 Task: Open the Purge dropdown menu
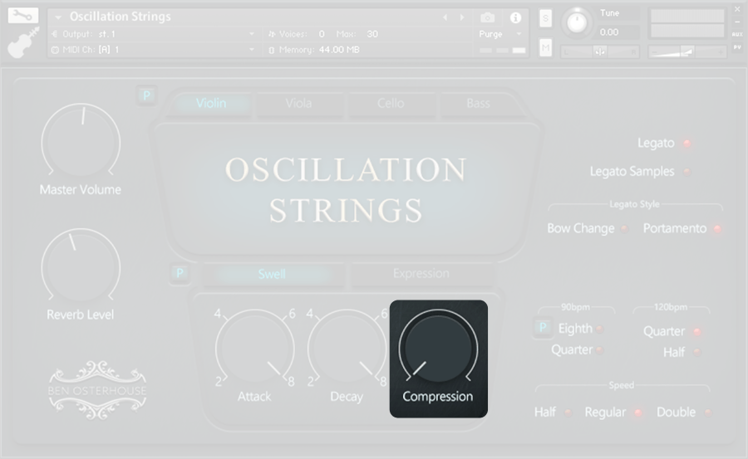click(x=500, y=34)
